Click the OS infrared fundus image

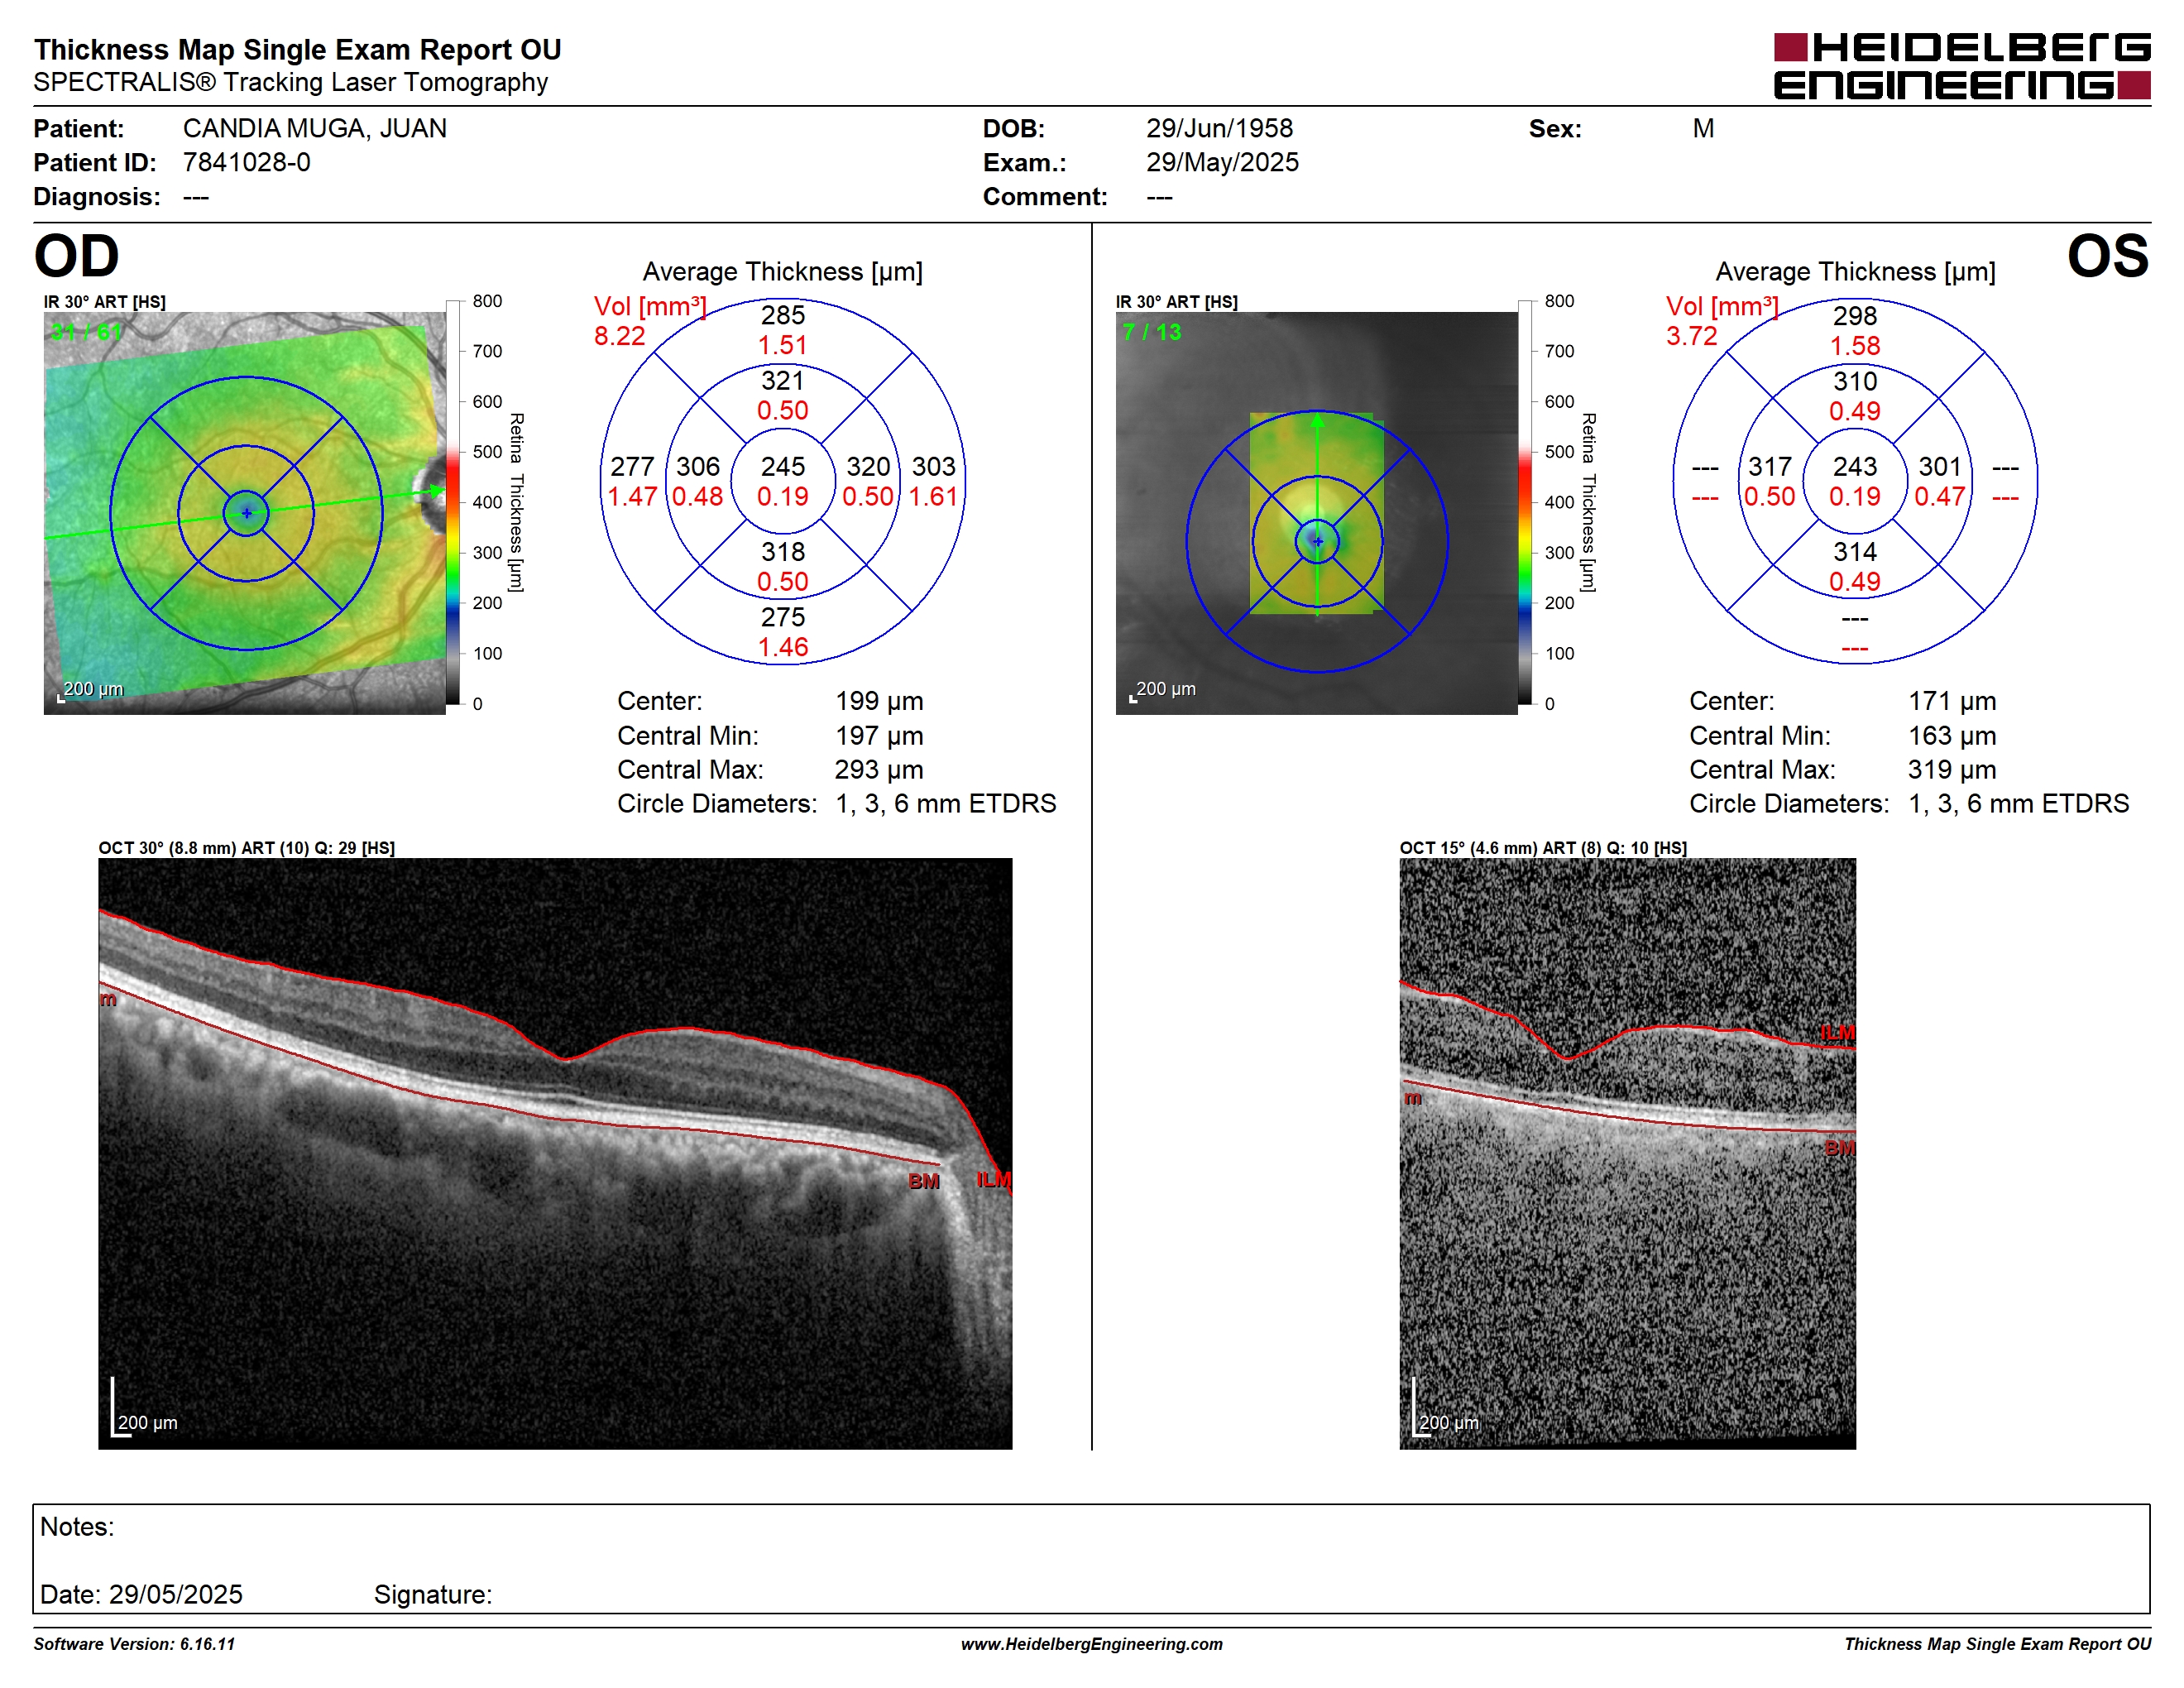1317,513
